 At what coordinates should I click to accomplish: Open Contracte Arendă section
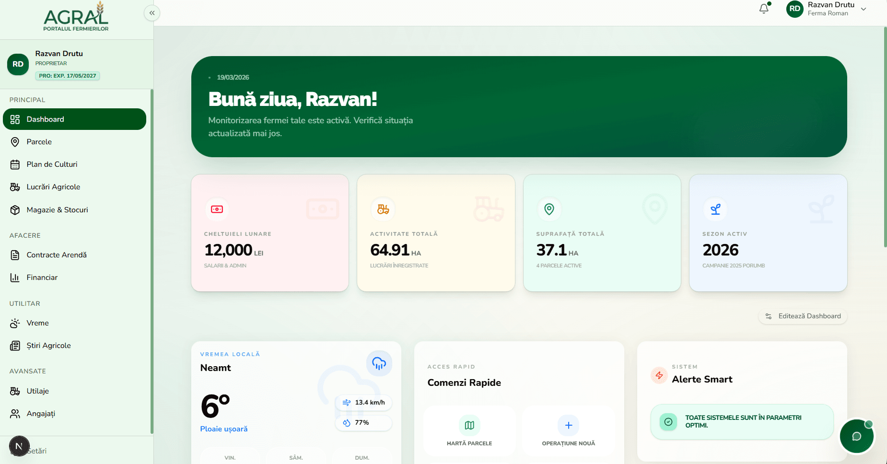[57, 255]
